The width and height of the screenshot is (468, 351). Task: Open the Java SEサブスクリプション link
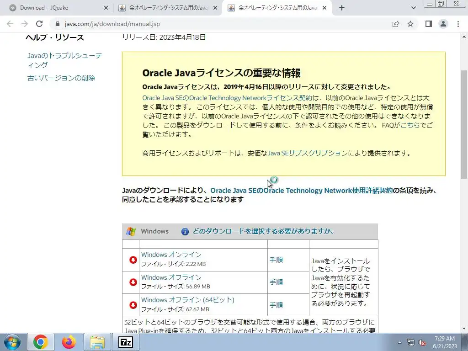point(308,153)
